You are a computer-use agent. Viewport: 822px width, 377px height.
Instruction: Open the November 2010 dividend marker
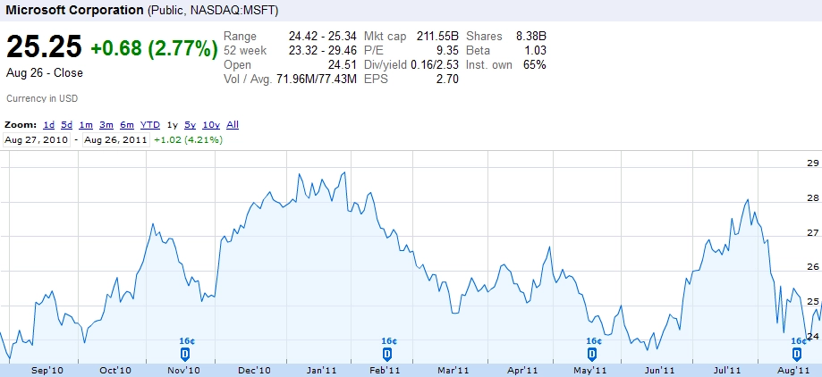185,354
